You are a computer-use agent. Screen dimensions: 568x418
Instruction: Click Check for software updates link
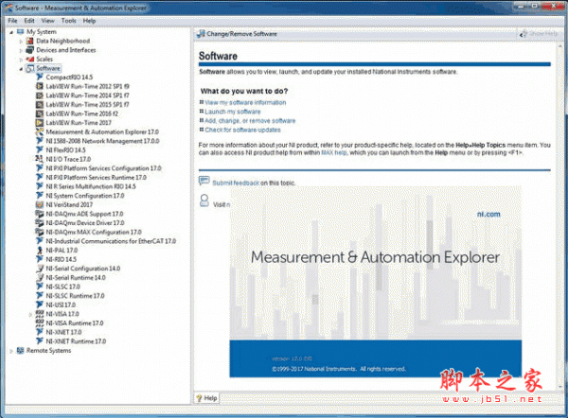point(242,130)
